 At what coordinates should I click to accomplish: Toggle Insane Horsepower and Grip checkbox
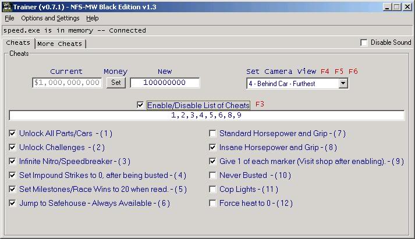tap(212, 147)
